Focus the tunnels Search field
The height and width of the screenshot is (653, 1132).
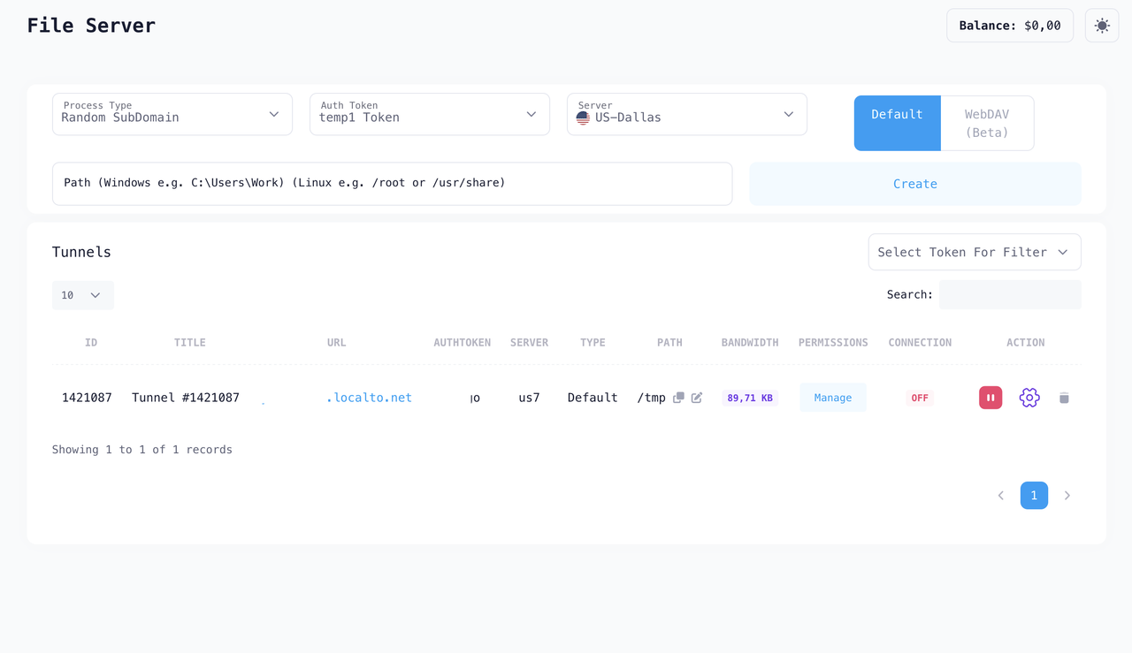click(x=1010, y=295)
